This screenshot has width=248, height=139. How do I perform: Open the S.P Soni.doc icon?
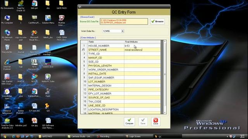click(34, 107)
